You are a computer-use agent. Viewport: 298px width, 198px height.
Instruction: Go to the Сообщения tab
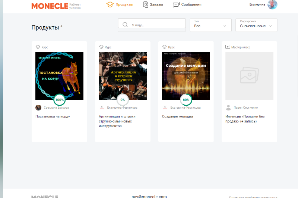[x=191, y=4]
